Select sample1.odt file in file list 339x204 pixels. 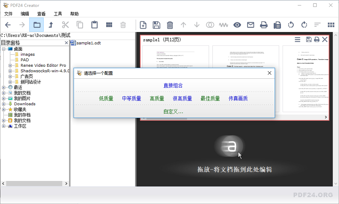[88, 43]
